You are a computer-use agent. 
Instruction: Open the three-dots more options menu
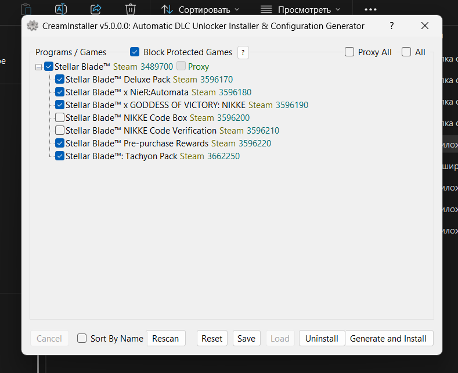[371, 9]
